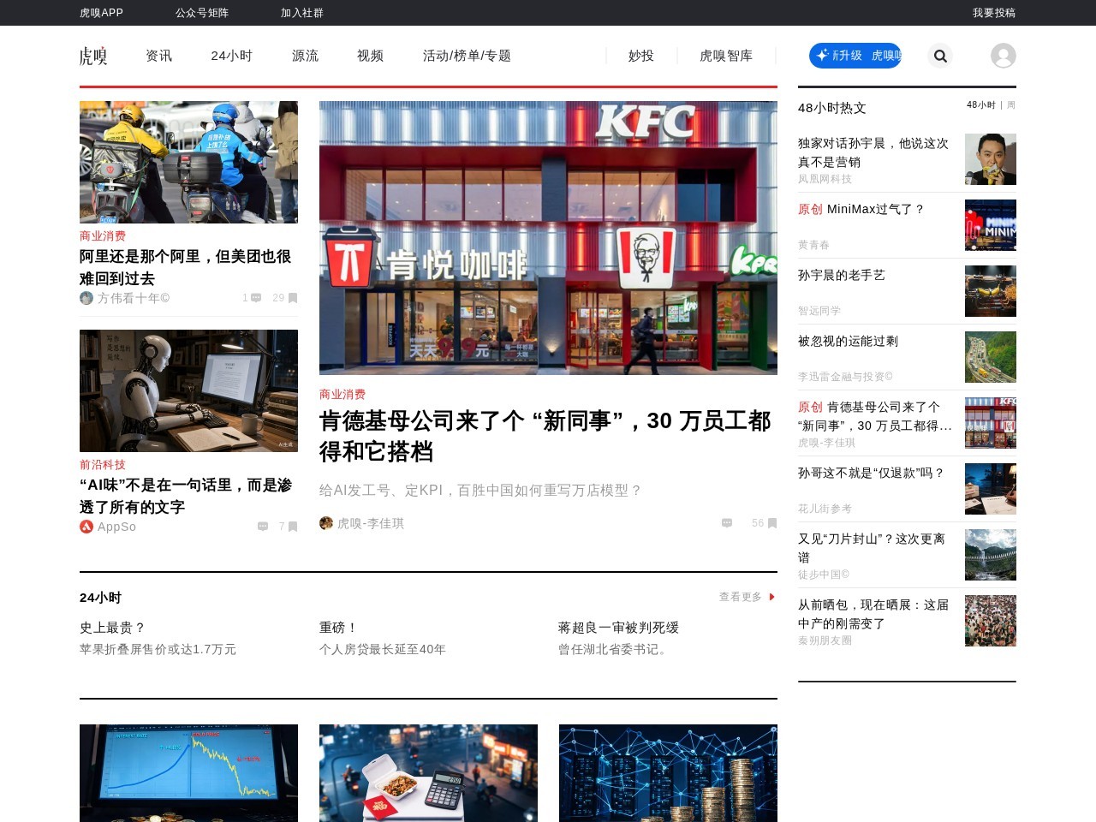1096x822 pixels.
Task: Open article AI味不是在一句话里
Action: coord(186,496)
